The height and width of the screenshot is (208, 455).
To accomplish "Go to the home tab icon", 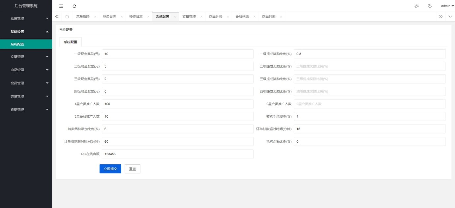I will pyautogui.click(x=67, y=17).
